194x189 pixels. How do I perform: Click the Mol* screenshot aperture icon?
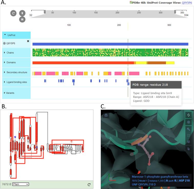[189, 122]
